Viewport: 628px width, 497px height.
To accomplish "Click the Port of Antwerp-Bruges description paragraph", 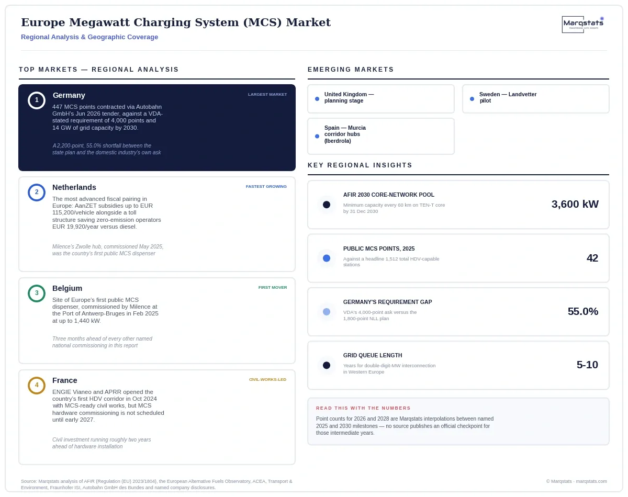I will click(106, 310).
